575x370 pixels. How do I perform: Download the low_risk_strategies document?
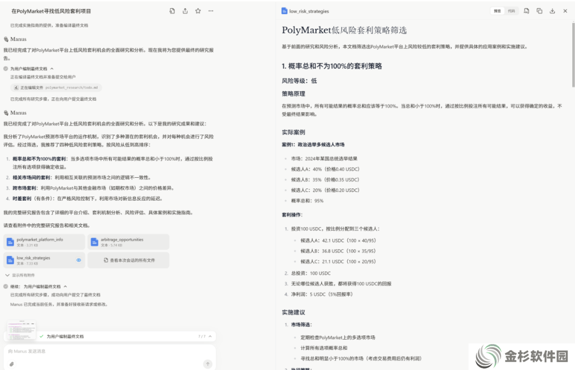coord(552,11)
